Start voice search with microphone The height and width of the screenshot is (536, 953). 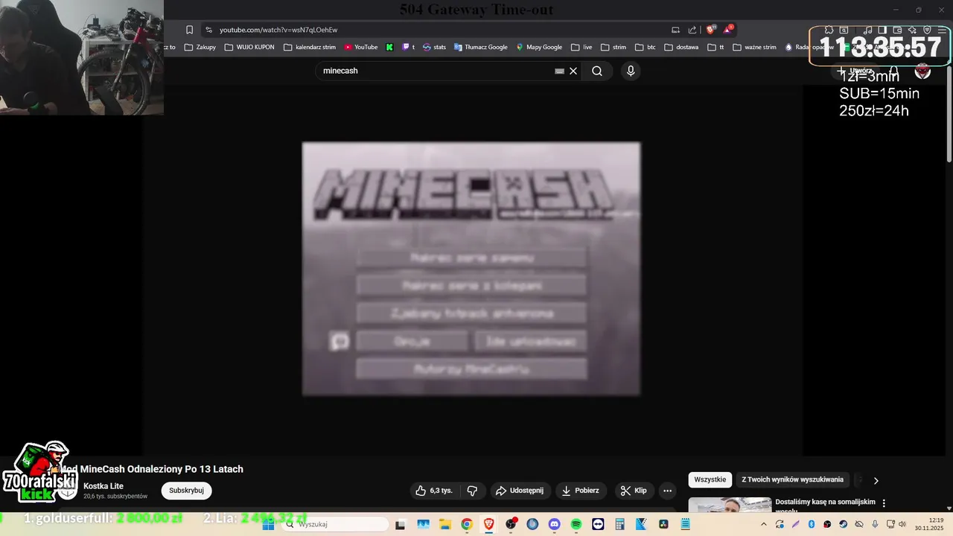[631, 71]
